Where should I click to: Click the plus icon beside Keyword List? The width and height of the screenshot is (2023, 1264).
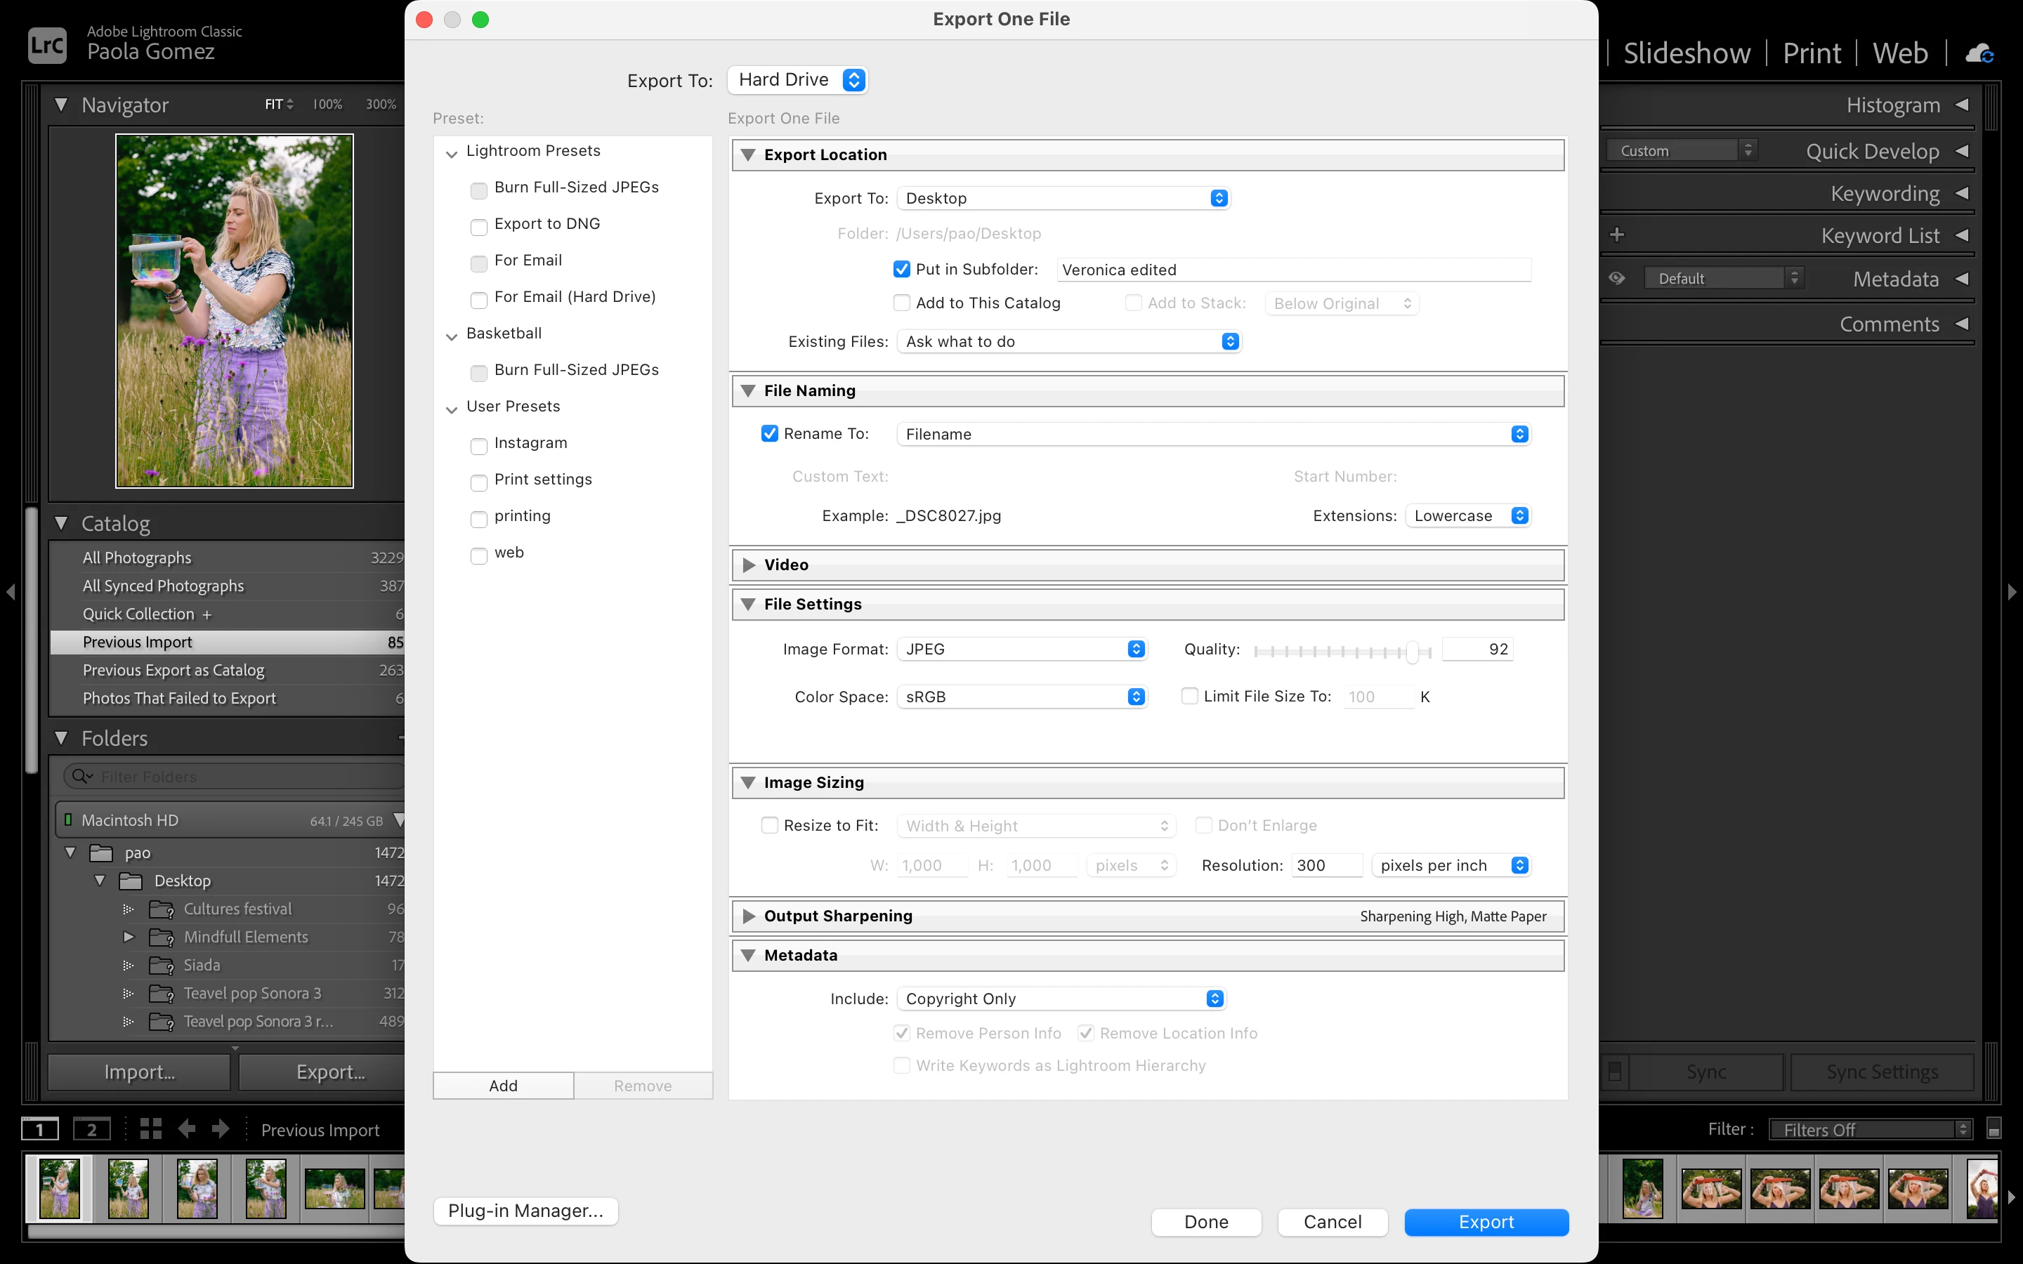click(1617, 235)
